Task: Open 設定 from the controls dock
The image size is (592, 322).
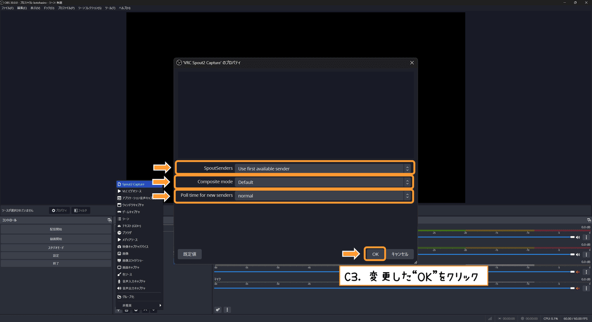Action: (56, 255)
